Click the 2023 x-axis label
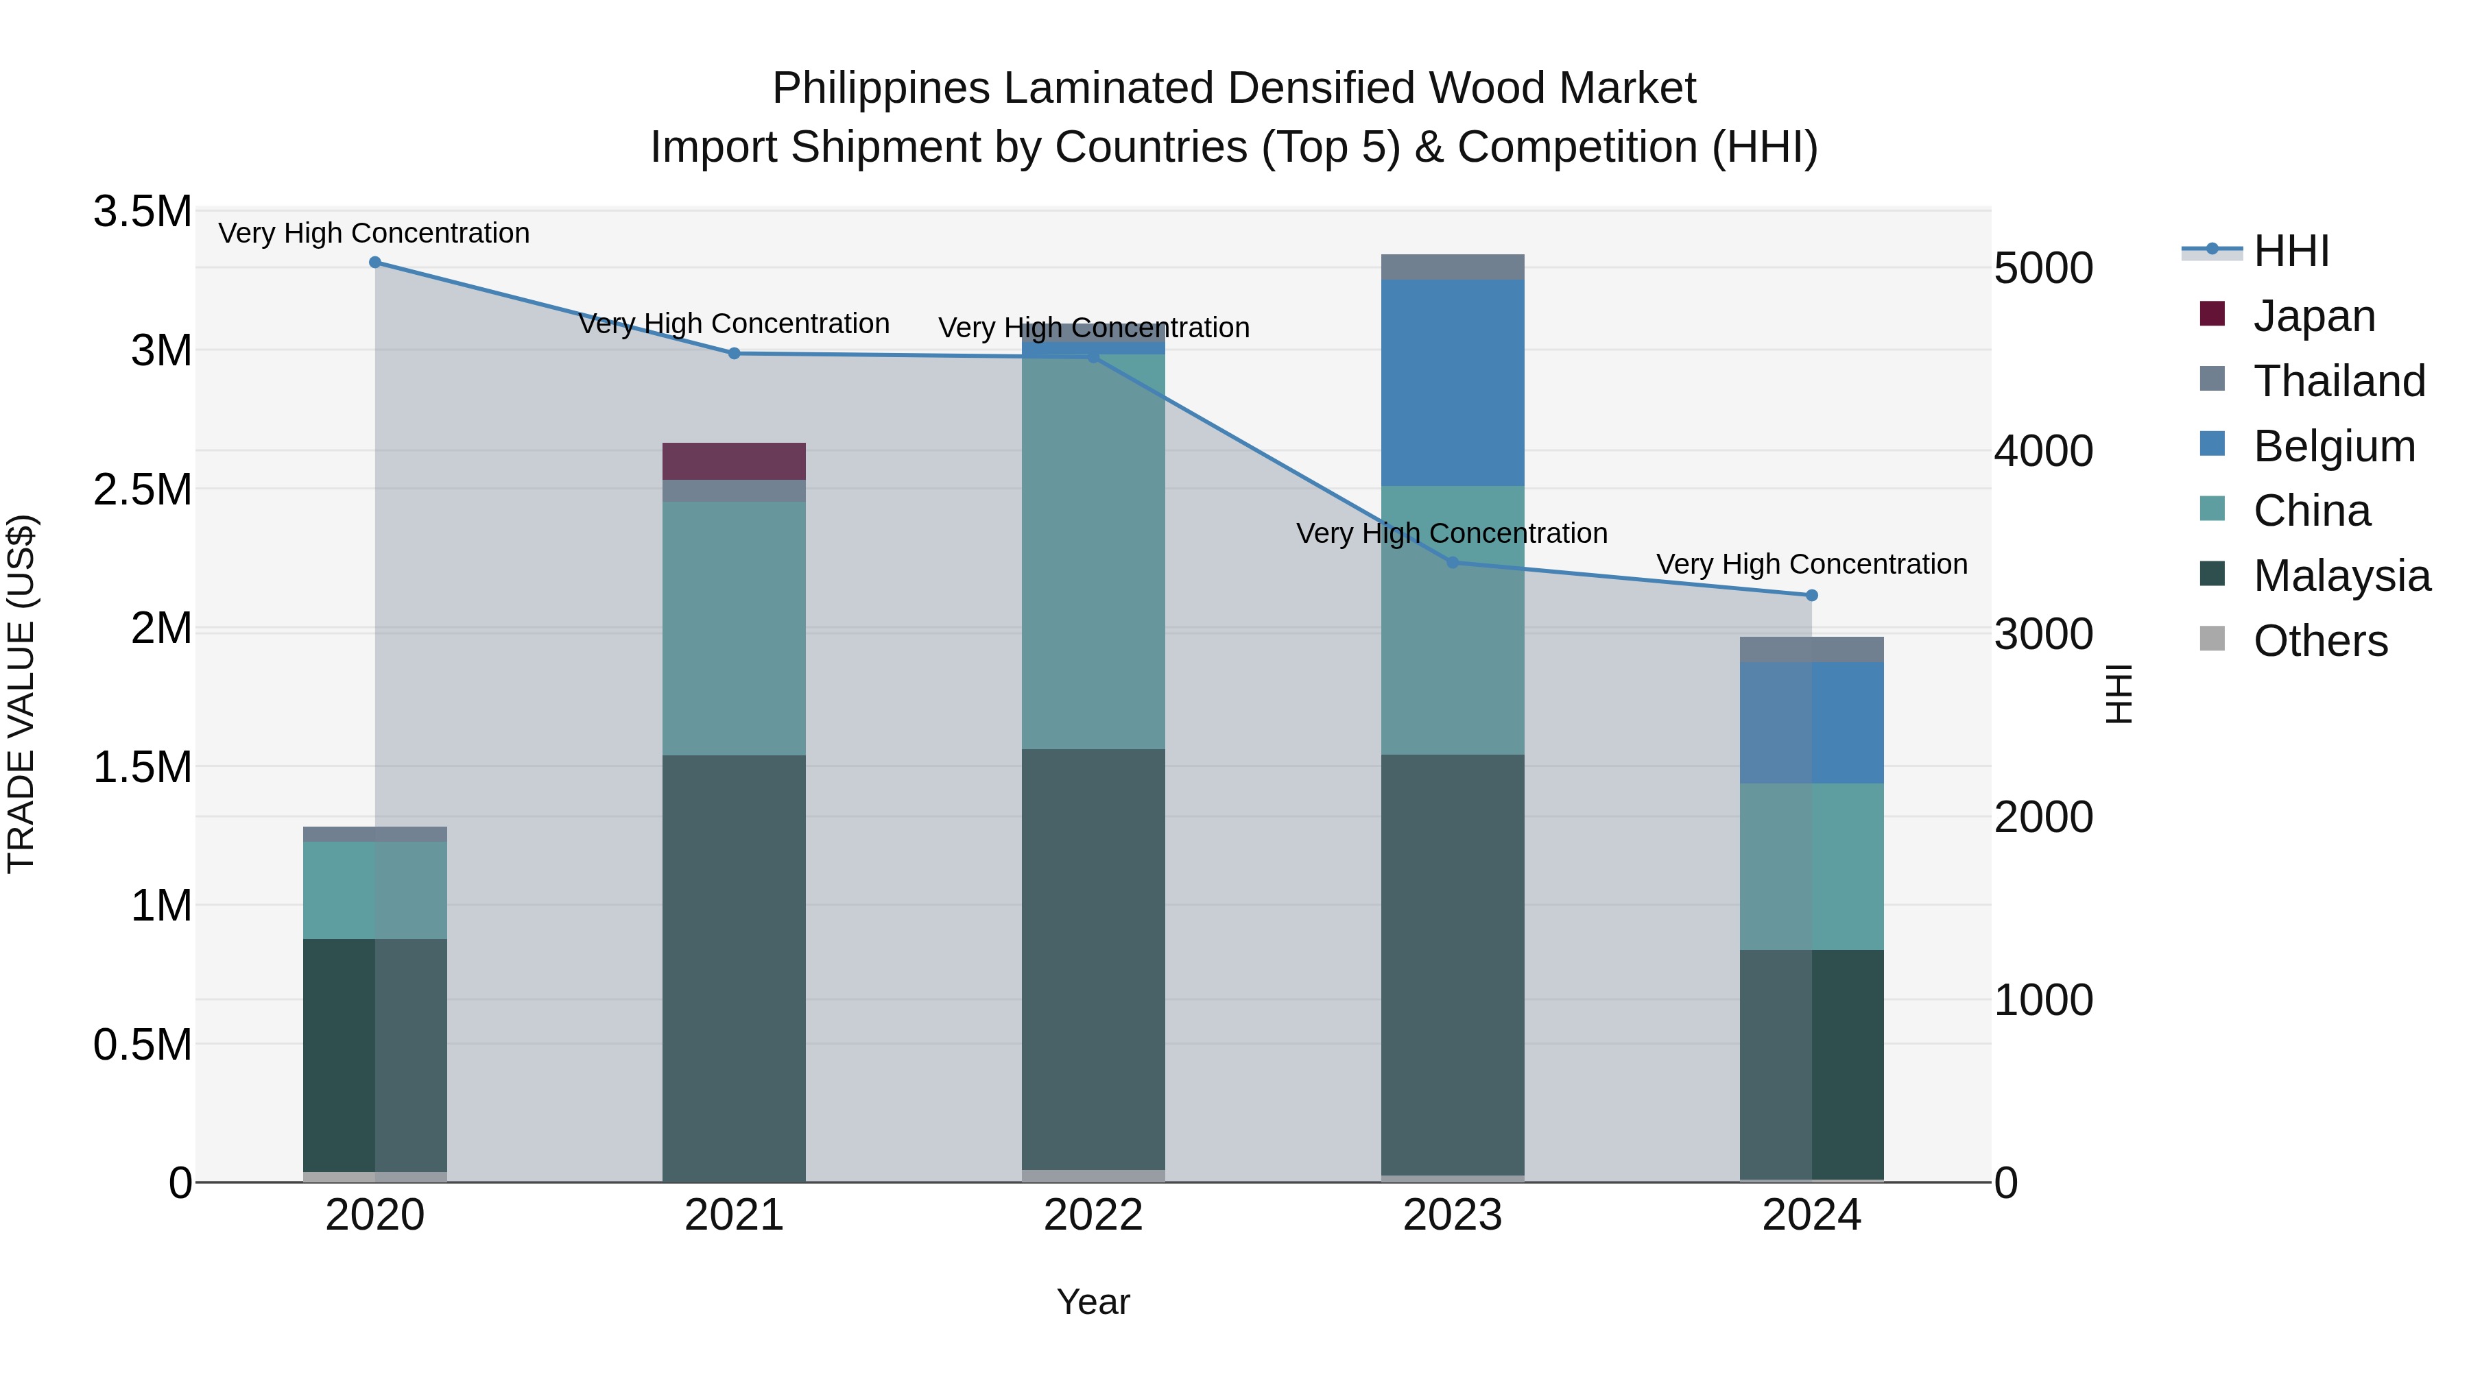Image resolution: width=2469 pixels, height=1388 pixels. pyautogui.click(x=1452, y=1215)
